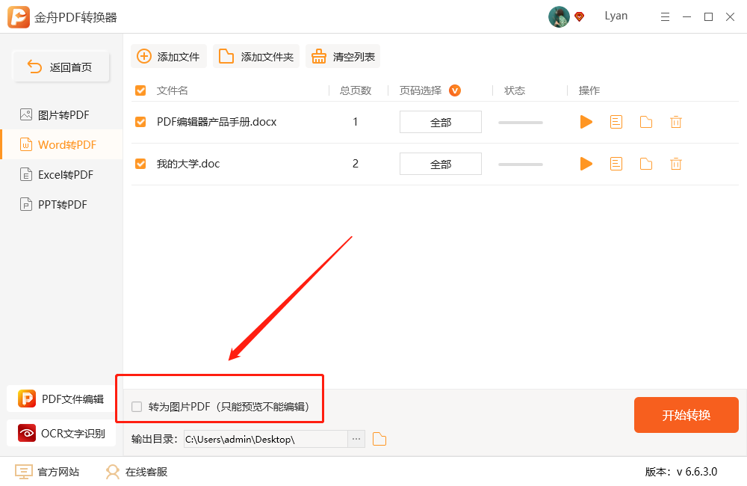Delete PDF编辑器产品手册.docx with trash icon

coord(675,122)
